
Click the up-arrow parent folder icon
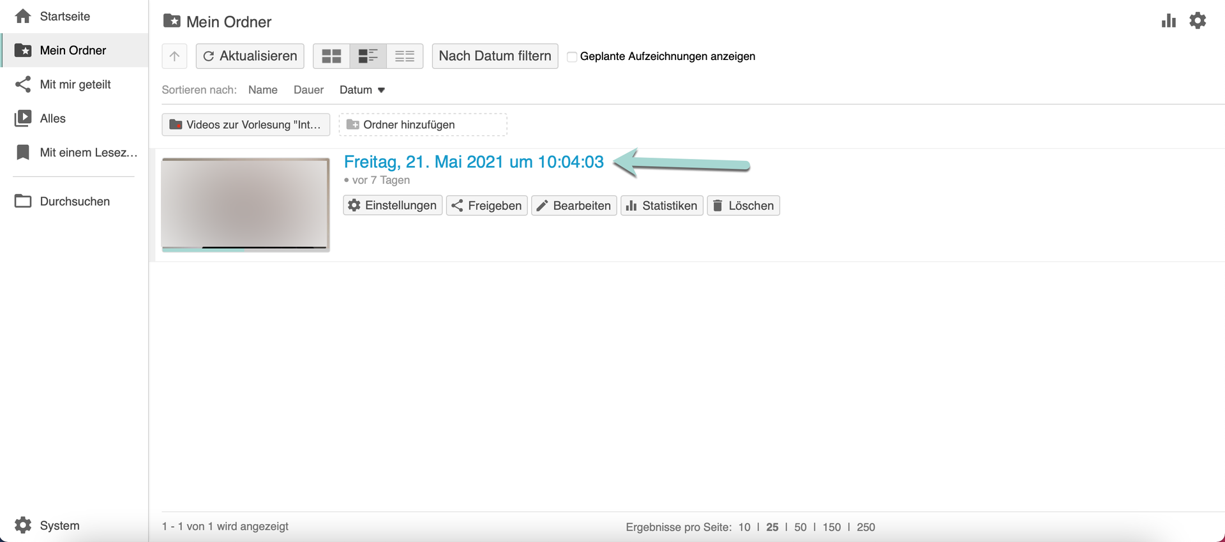click(x=174, y=56)
